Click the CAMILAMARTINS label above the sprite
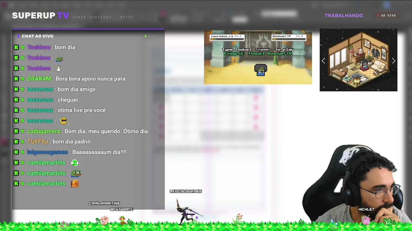Screen dimensions: 412x231 tap(104, 203)
